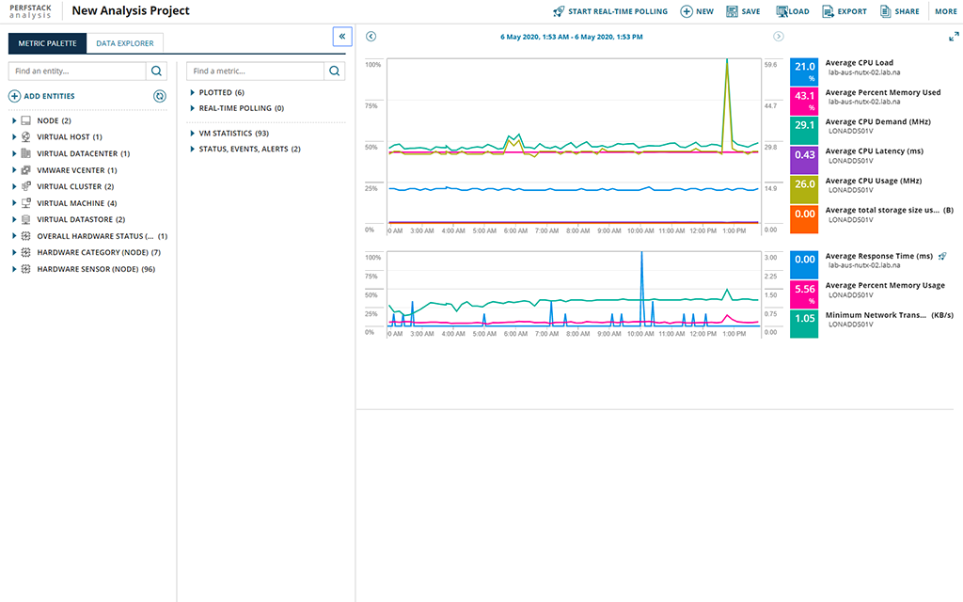Click the metric search magnifier icon
963x602 pixels.
(x=334, y=71)
